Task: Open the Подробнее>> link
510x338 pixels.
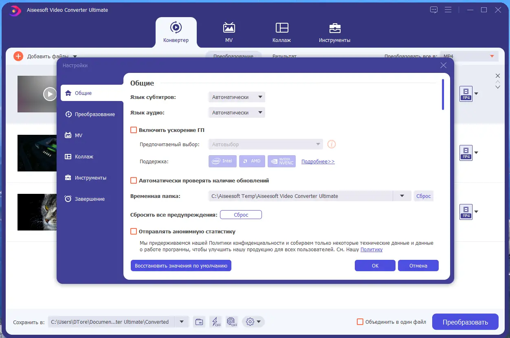Action: (x=318, y=162)
